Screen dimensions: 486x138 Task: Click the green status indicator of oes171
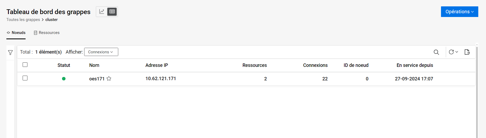[x=64, y=79]
